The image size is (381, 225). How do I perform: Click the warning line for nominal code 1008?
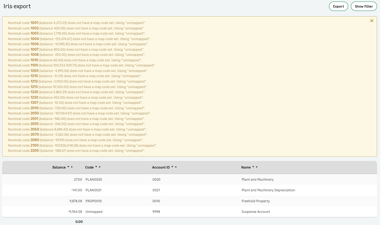click(77, 55)
